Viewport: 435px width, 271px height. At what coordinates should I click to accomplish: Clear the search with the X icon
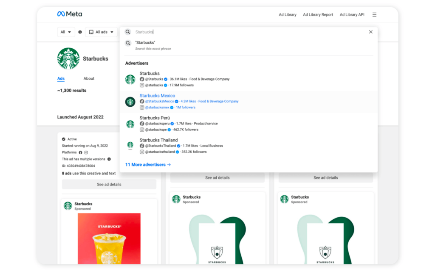tap(370, 32)
